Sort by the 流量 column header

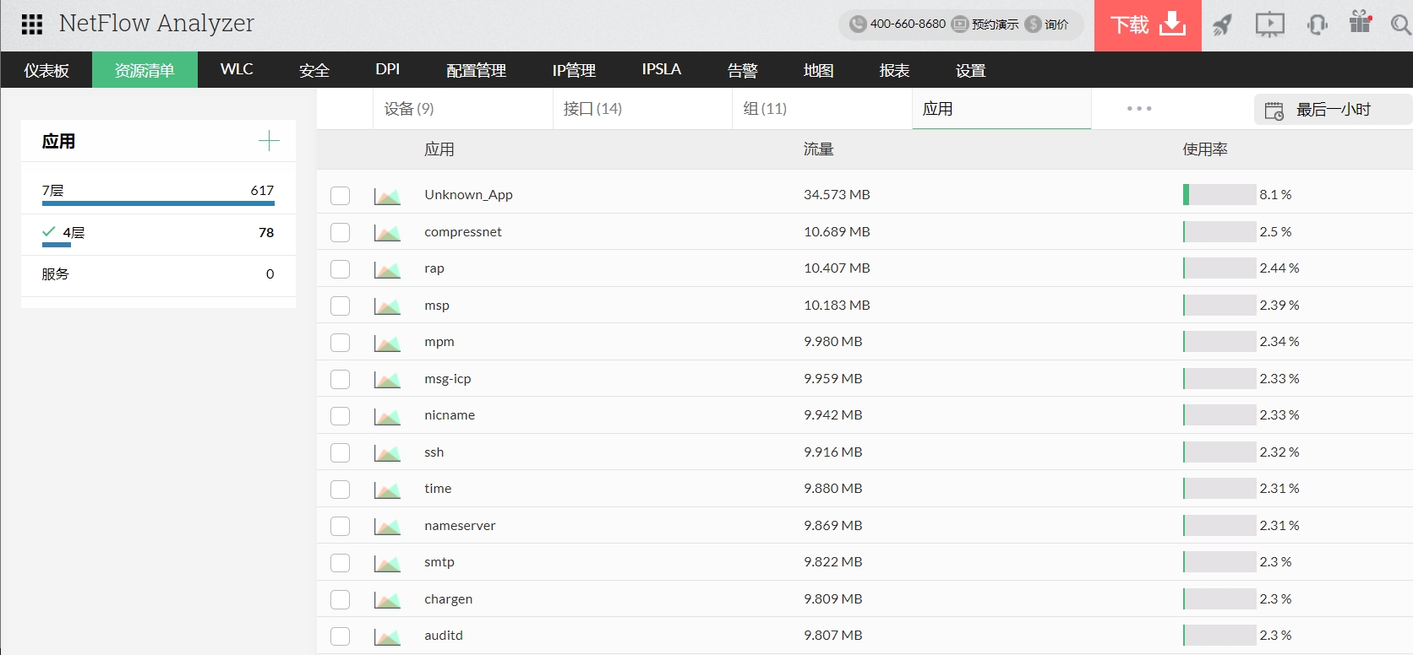[818, 149]
